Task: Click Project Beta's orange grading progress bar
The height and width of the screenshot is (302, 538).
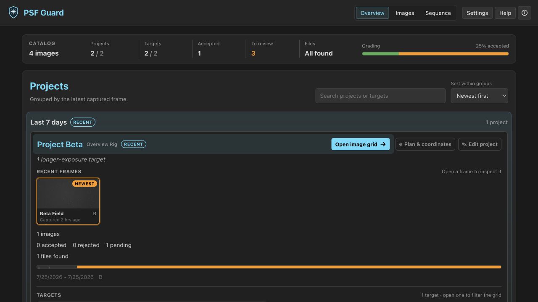Action: click(269, 267)
